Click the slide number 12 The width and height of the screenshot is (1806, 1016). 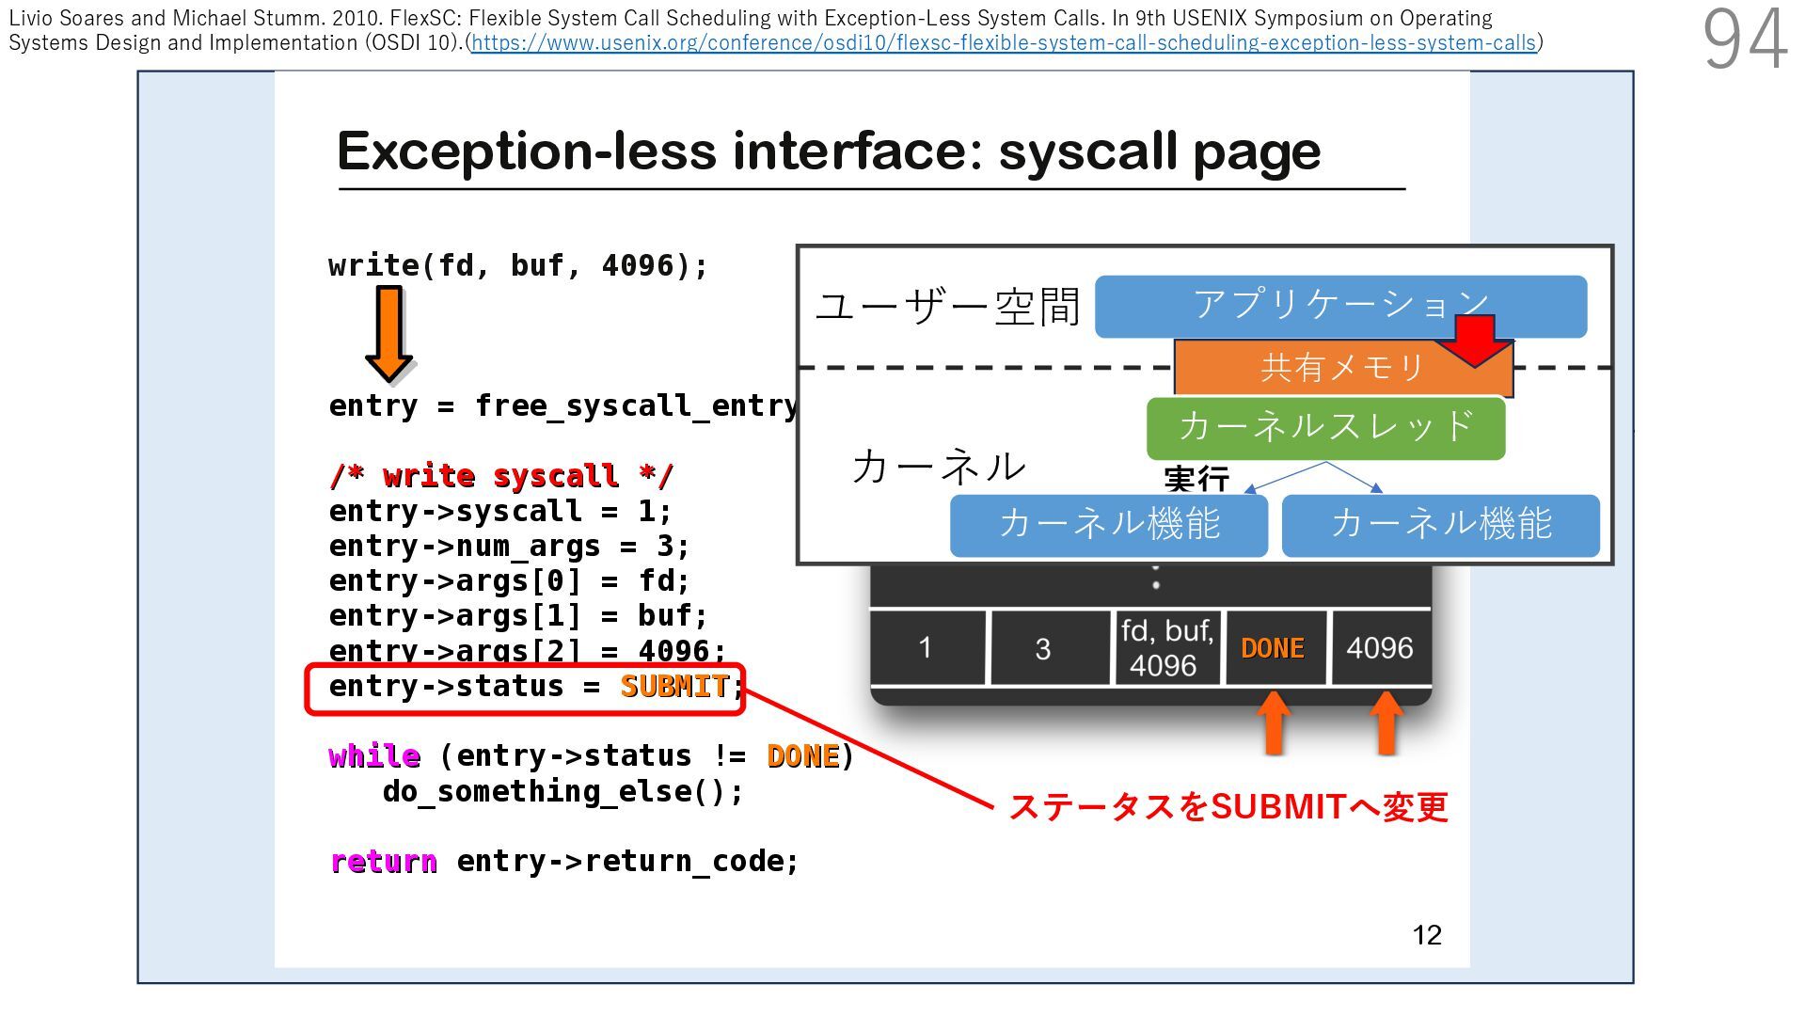[1426, 935]
